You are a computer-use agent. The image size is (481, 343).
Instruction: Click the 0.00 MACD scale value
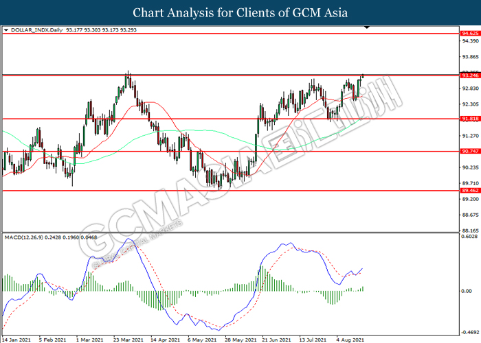pos(467,291)
